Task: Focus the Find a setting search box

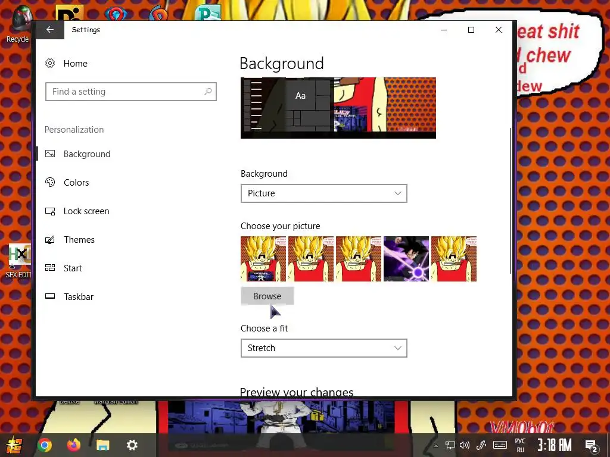Action: coord(130,92)
